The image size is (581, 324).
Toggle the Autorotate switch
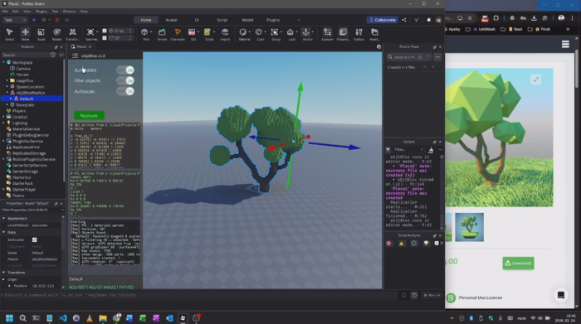pos(125,70)
